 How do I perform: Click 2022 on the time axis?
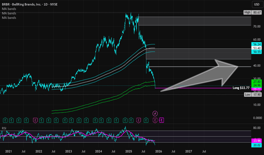39,151
